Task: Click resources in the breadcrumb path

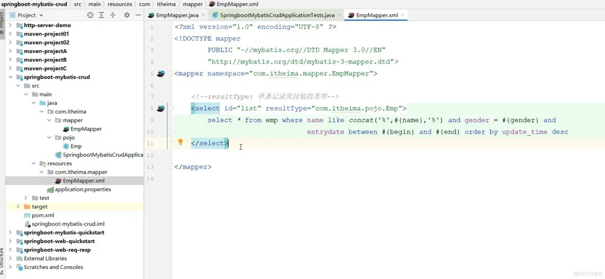Action: (x=119, y=4)
